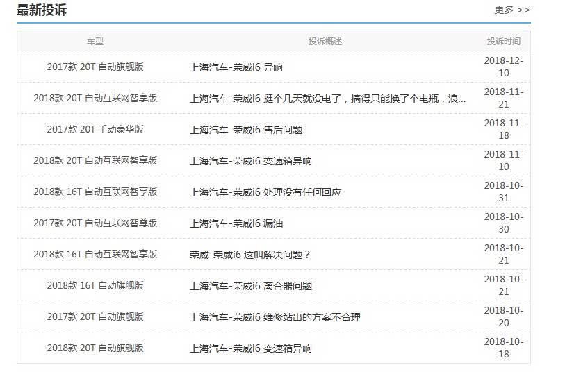The image size is (565, 372).
Task: Open the 变速箱异响 complaint dated 2018-11-10
Action: click(x=250, y=161)
